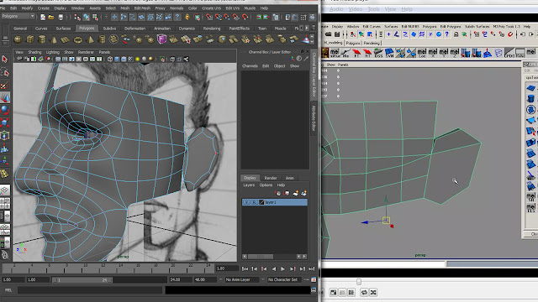The width and height of the screenshot is (538, 302).
Task: Click Options in the Layer Editor
Action: point(266,185)
